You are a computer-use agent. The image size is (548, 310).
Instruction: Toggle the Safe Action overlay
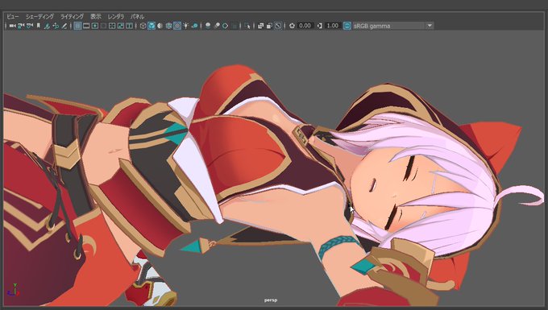[x=121, y=26]
